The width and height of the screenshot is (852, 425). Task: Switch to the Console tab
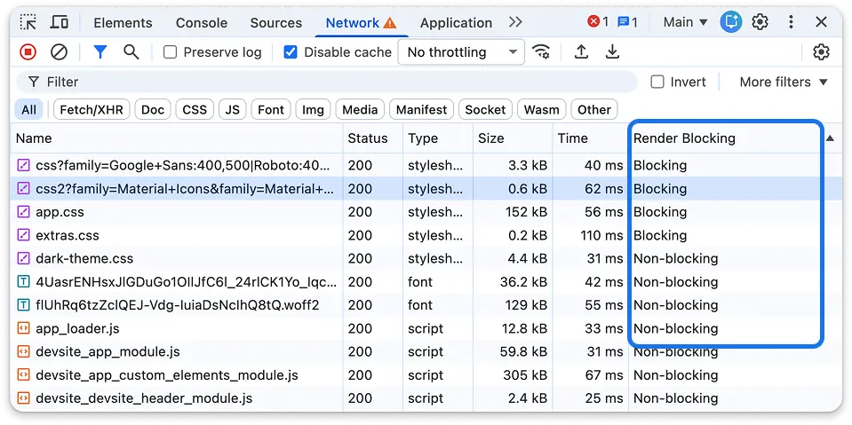pos(201,23)
